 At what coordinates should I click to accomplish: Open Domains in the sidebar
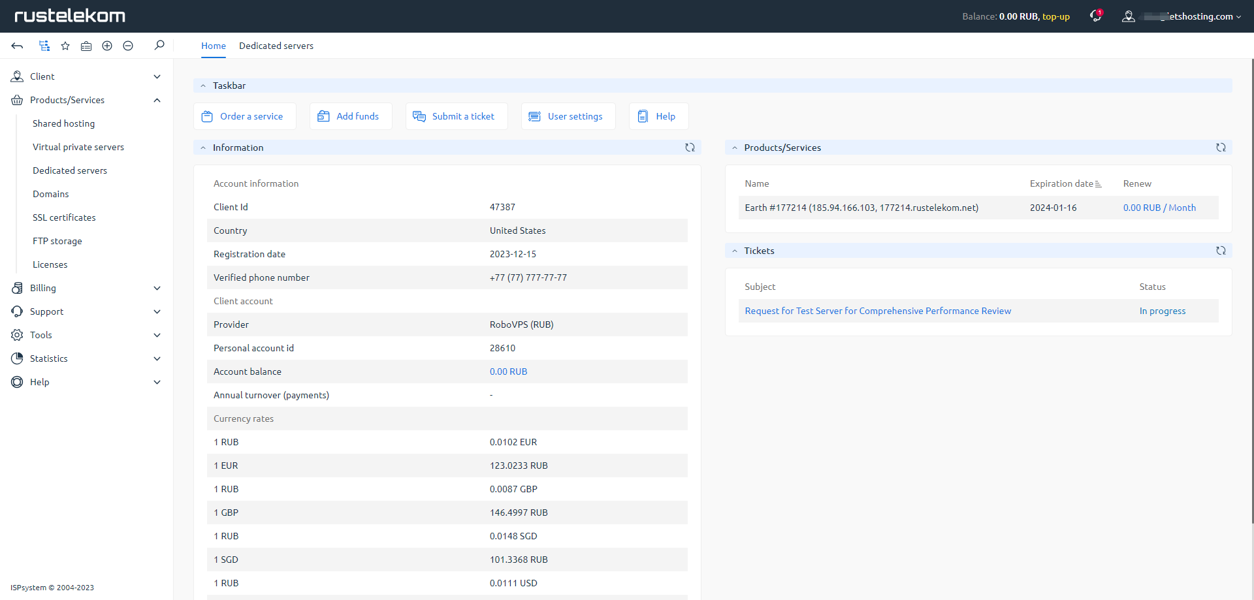click(51, 194)
